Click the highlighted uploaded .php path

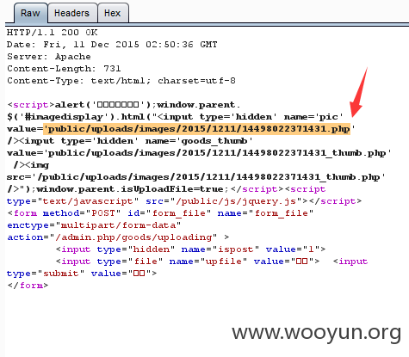pyautogui.click(x=197, y=129)
